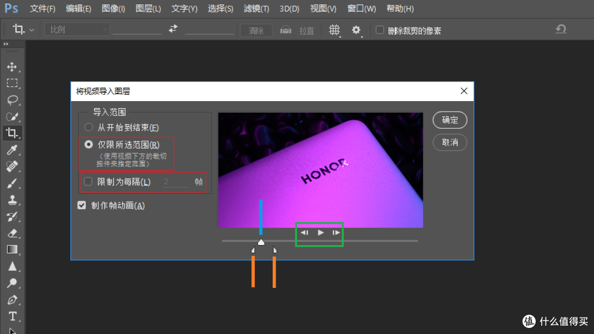
Task: Click the crop height input field
Action: click(x=210, y=29)
